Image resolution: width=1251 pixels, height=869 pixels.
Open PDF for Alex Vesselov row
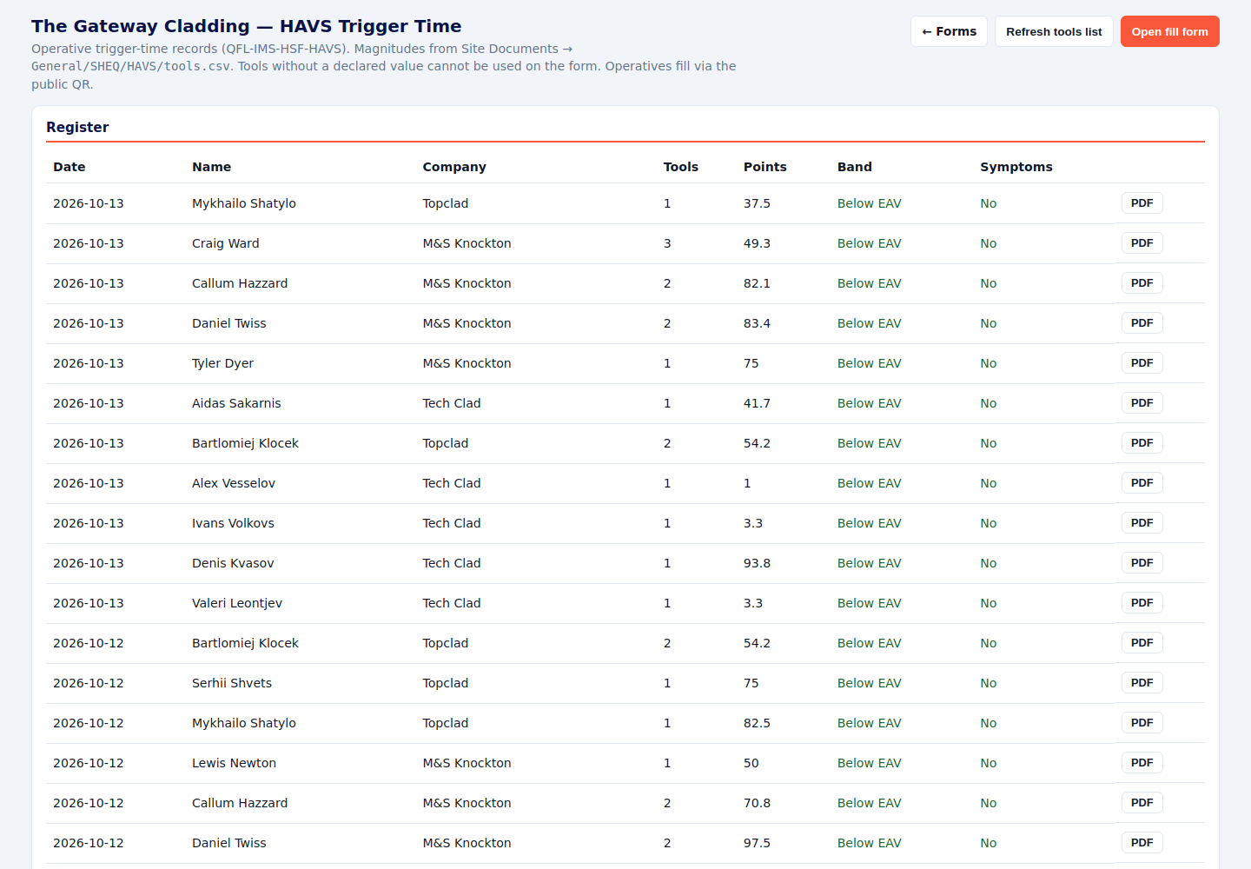(x=1142, y=483)
